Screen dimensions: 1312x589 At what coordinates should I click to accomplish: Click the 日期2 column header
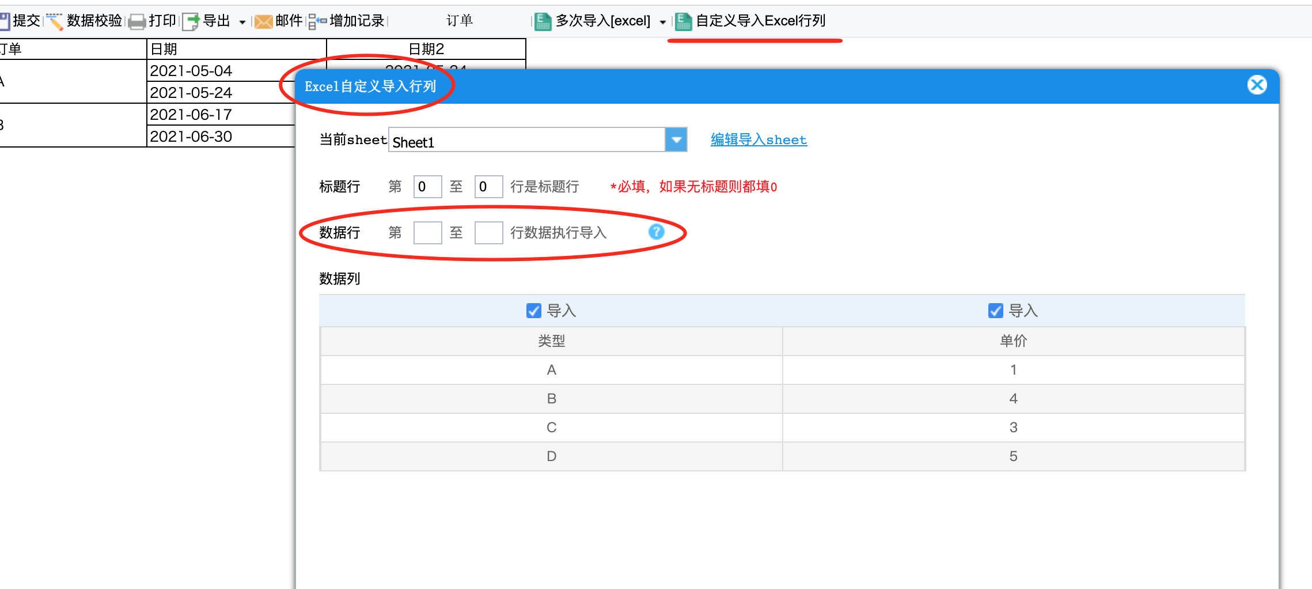point(426,49)
